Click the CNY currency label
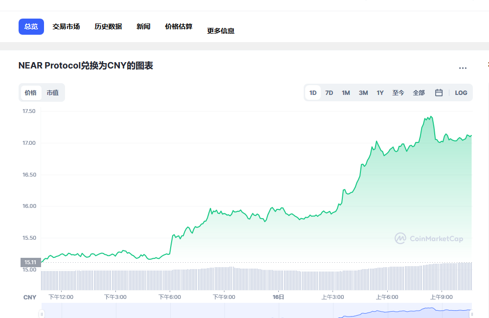The width and height of the screenshot is (489, 318). [x=29, y=297]
